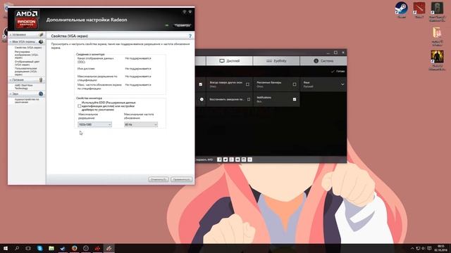Click the AMD Radeon Graphics logo
Viewport: 451px width, 253px height.
pyautogui.click(x=27, y=19)
